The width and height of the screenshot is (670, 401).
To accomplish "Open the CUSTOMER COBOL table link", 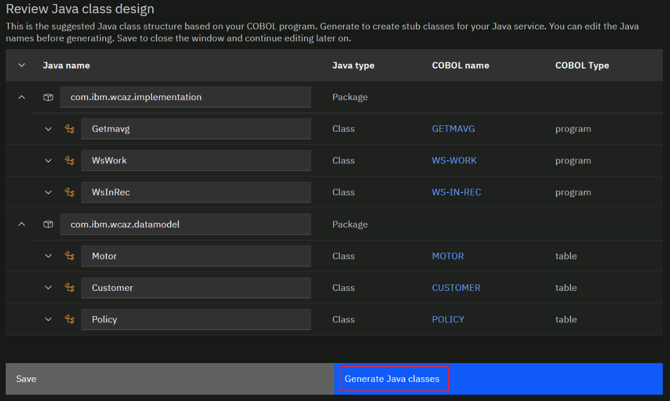I will [456, 288].
